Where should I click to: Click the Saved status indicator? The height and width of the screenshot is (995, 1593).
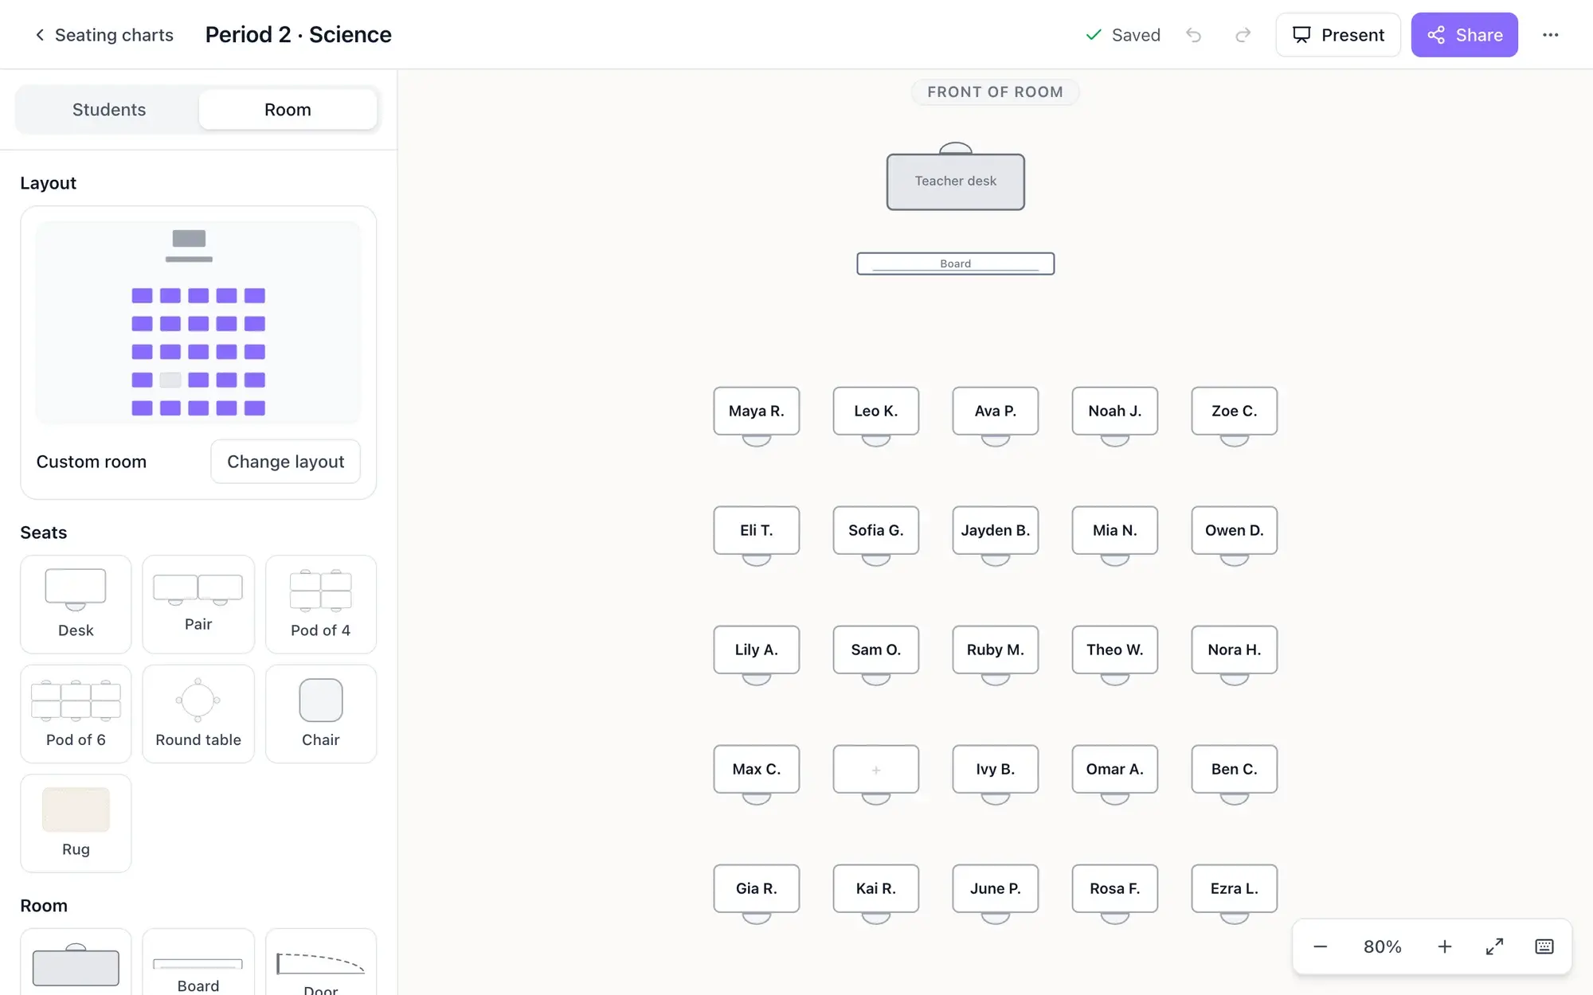tap(1123, 35)
